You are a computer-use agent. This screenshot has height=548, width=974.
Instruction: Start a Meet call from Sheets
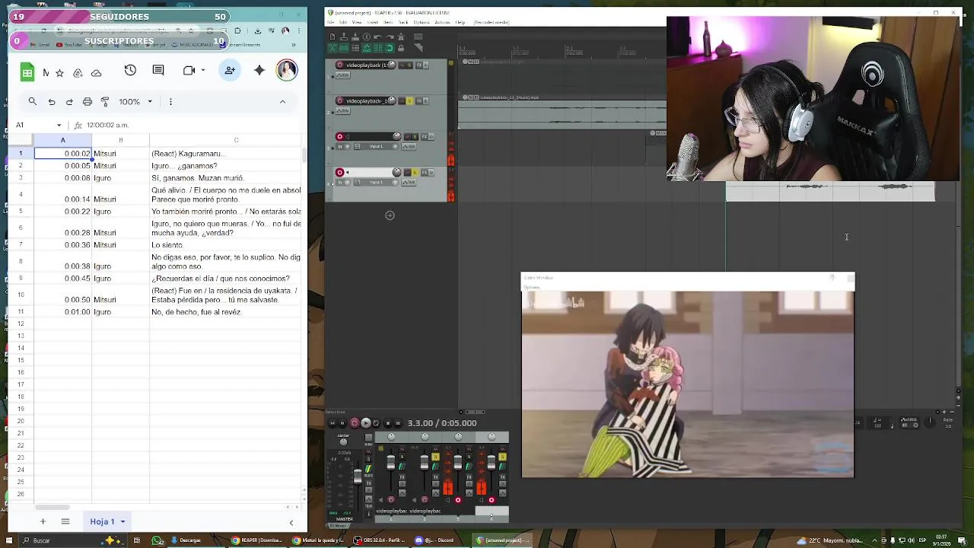coord(189,70)
